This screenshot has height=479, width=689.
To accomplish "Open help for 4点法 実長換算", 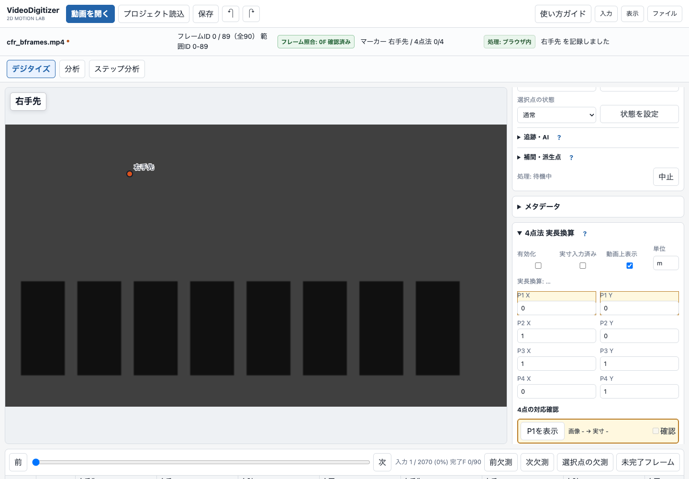I will (x=585, y=234).
